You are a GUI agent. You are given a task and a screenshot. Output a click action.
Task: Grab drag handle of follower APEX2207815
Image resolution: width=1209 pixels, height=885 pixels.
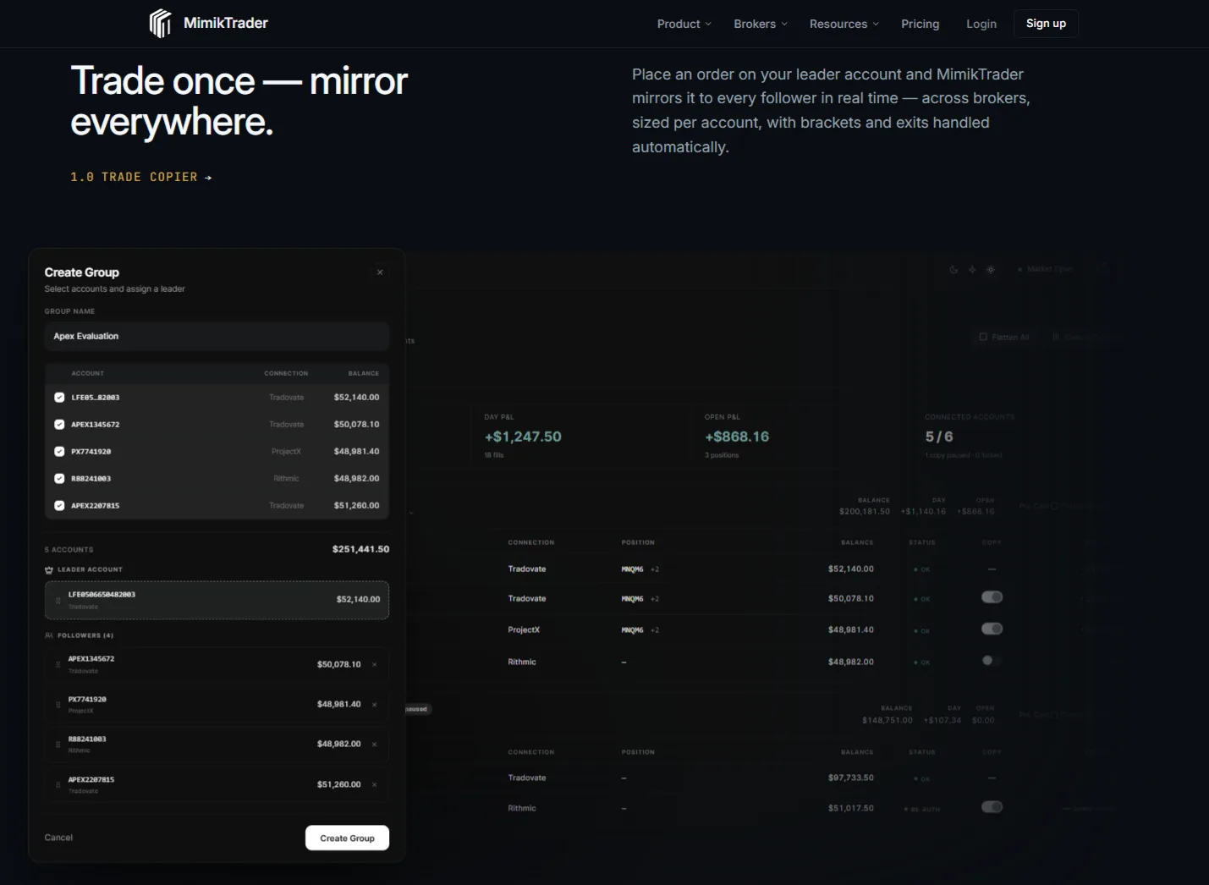point(58,785)
